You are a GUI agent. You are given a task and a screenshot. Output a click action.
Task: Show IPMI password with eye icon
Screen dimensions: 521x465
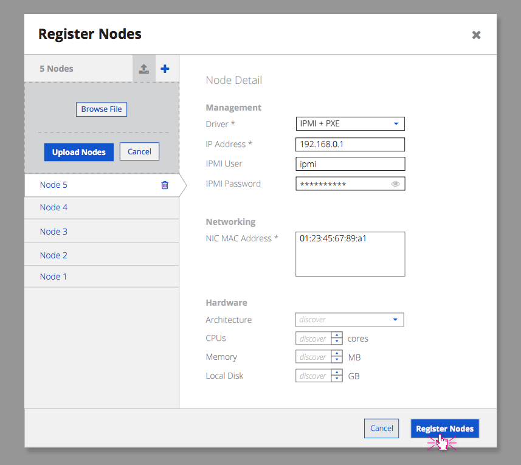[x=396, y=184]
